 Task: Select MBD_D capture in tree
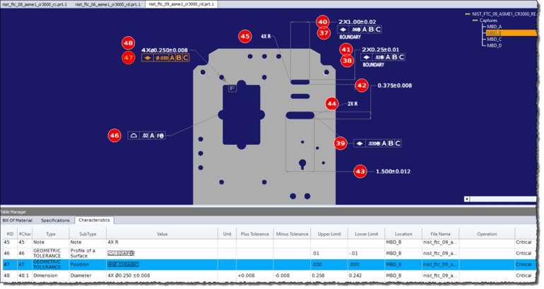(x=494, y=45)
